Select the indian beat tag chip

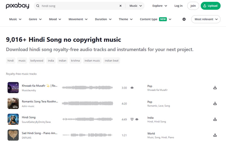112,61
